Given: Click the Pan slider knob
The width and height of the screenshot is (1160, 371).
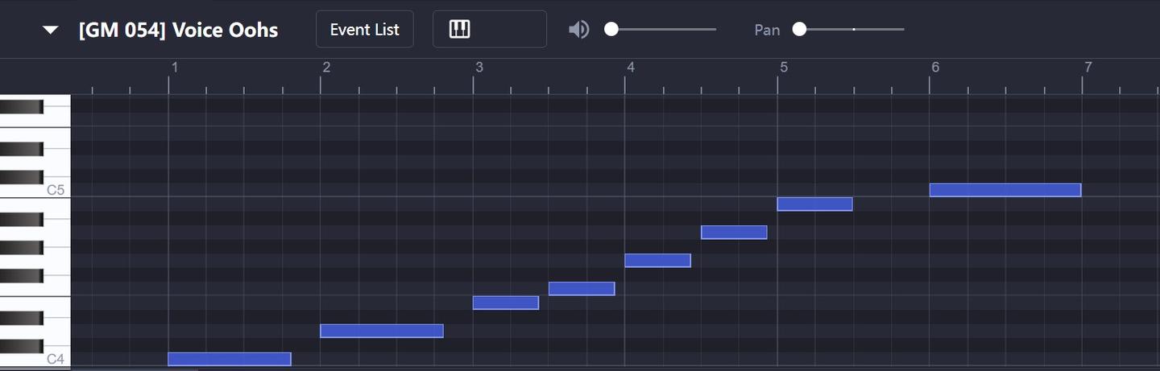Looking at the screenshot, I should coord(799,30).
